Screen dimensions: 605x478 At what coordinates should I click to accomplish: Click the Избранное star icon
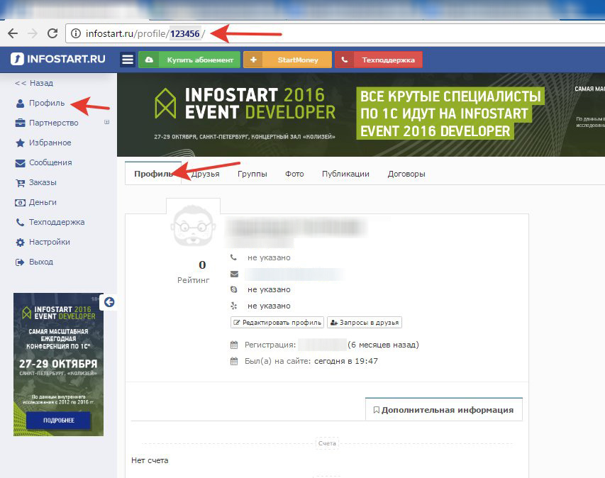point(20,143)
